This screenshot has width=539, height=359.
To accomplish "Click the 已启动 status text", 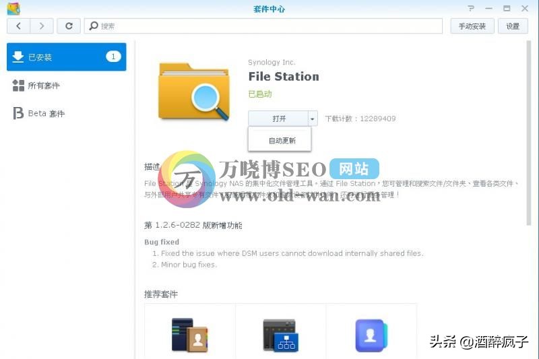I will pos(260,94).
